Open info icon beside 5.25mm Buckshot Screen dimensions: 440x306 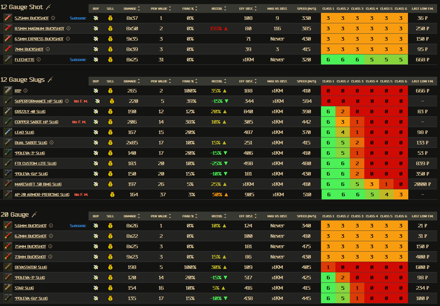53,18
